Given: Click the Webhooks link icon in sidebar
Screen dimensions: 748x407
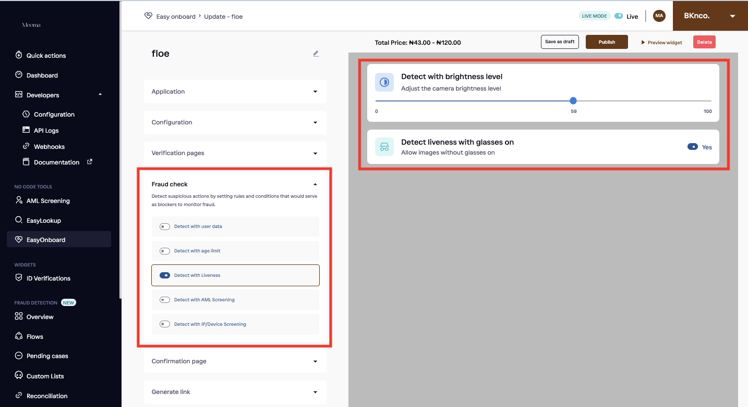Looking at the screenshot, I should [26, 146].
